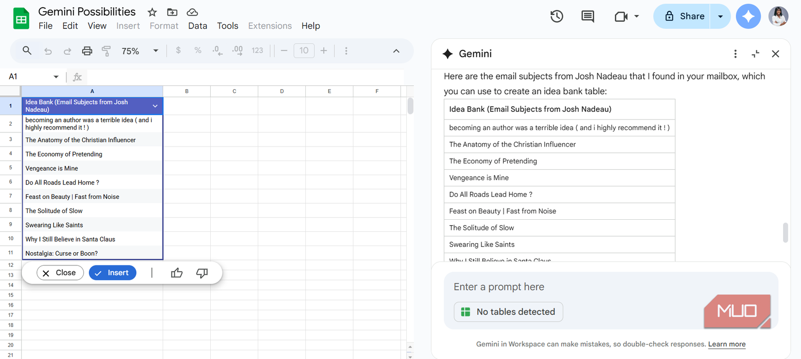Image resolution: width=801 pixels, height=359 pixels.
Task: Click the video meeting camera icon
Action: (x=621, y=16)
